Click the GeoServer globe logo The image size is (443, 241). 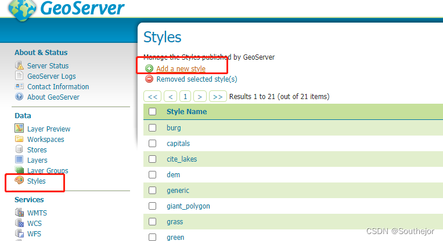[x=22, y=10]
